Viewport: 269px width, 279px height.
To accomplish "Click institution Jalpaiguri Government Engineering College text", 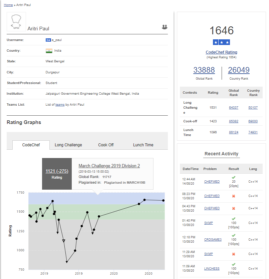I will 92,94.
